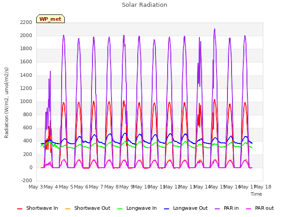
Task: Click the tallest PAR in peak above 2000
Action: point(214,29)
